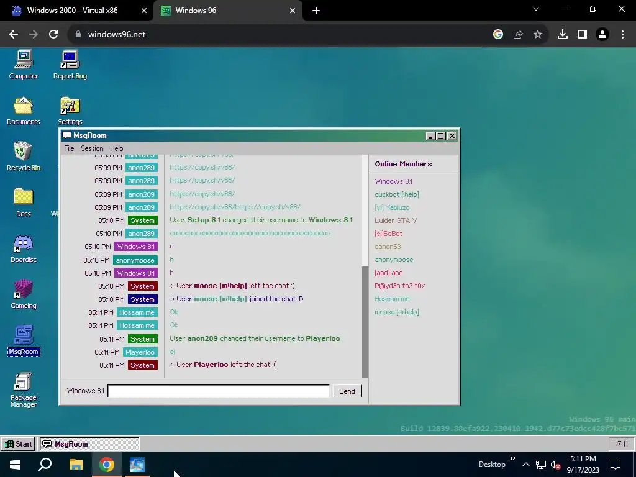Click MsgRoom in the Windows 96 taskbar
Screen dimensions: 636x477
point(89,443)
